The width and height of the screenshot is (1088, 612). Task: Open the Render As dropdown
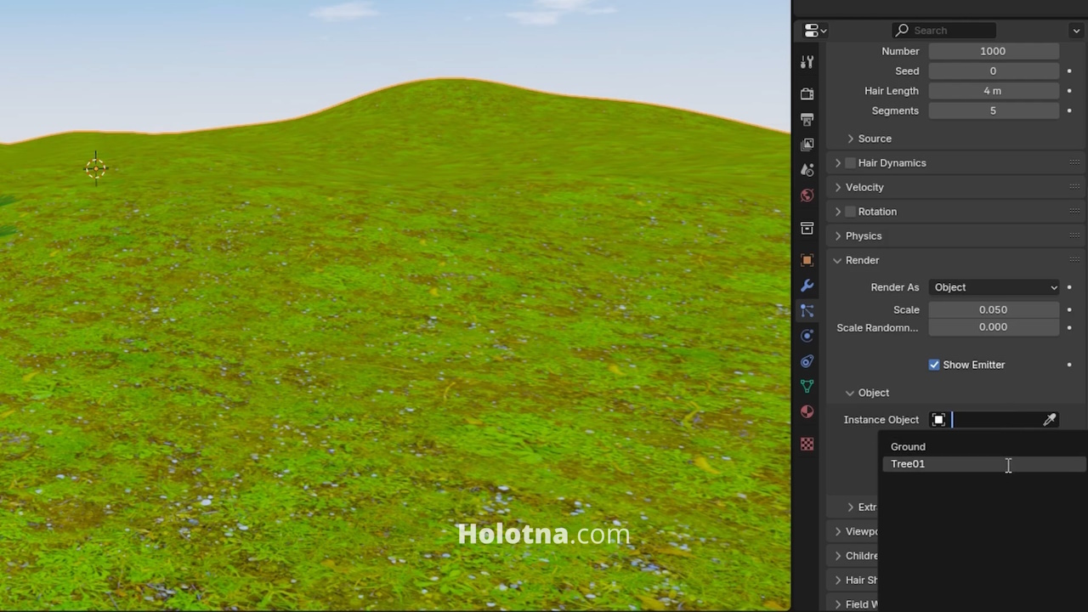pyautogui.click(x=994, y=287)
